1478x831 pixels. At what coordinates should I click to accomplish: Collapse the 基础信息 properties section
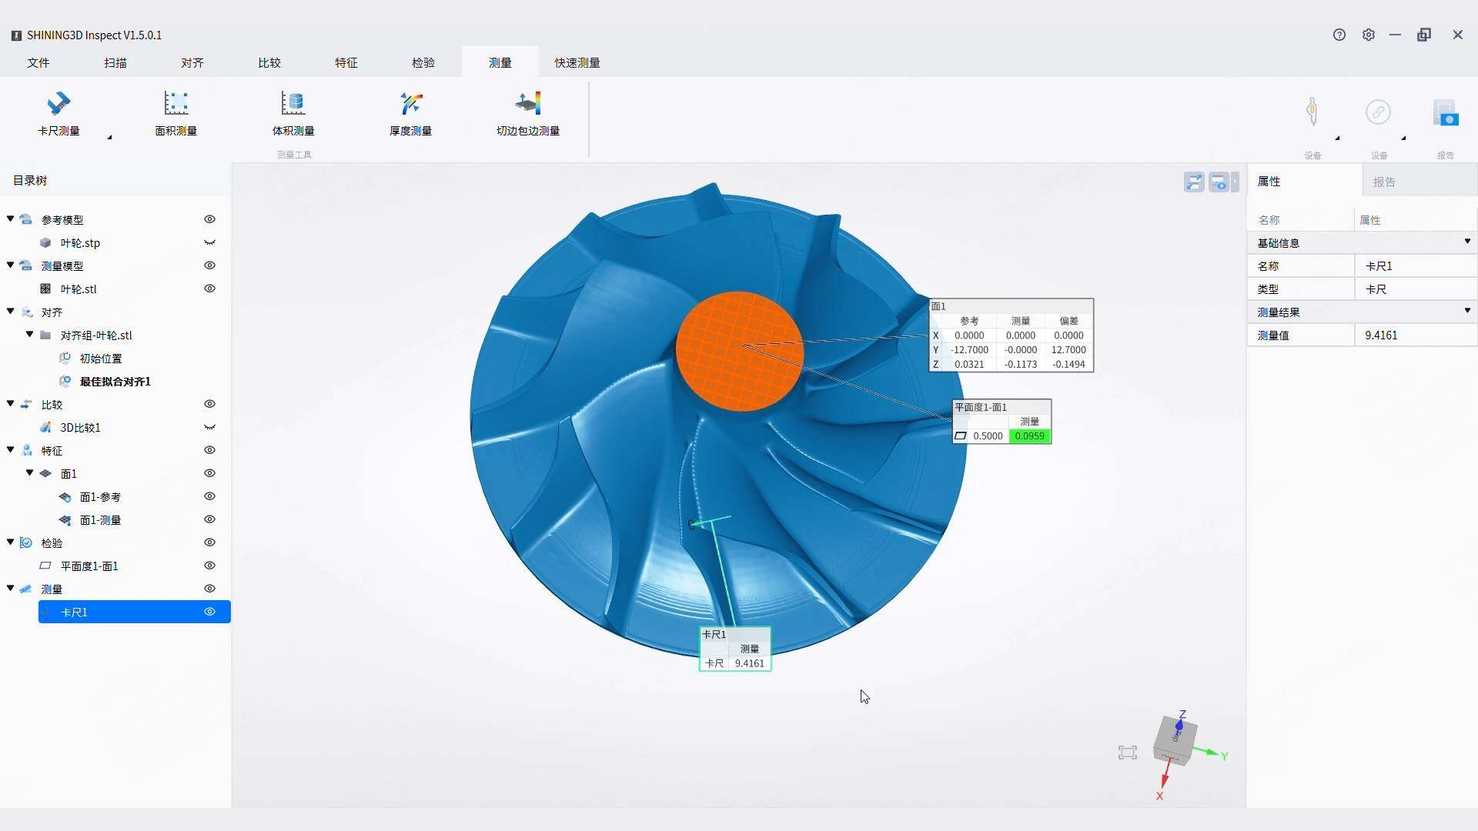1467,242
